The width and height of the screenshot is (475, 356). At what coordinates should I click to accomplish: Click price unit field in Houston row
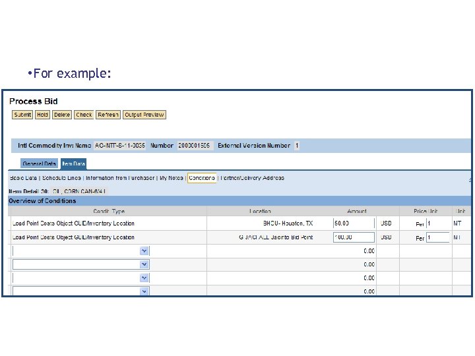point(438,223)
